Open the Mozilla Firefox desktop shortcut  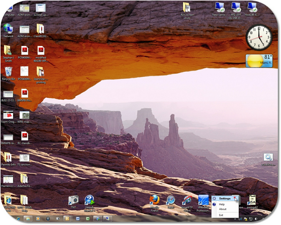pos(155,200)
